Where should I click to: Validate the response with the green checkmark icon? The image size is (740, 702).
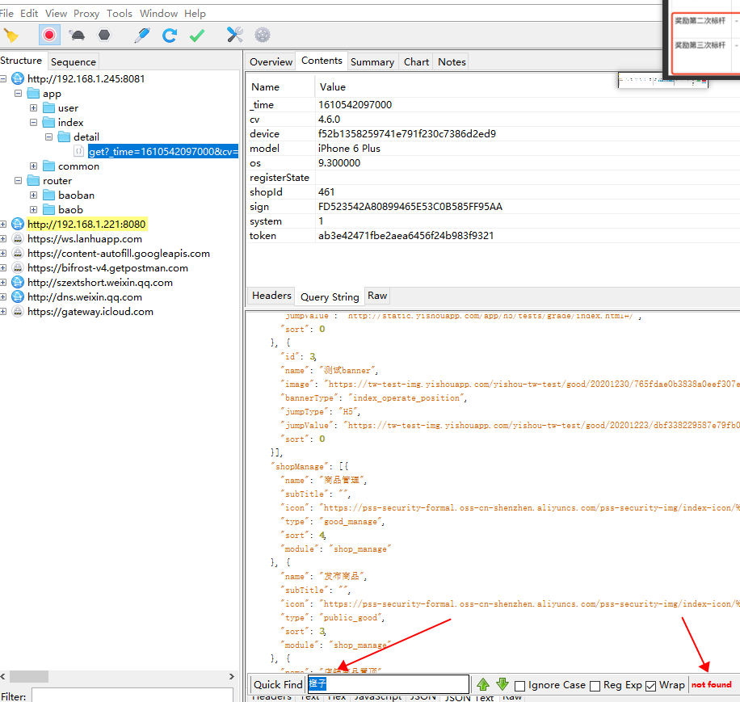point(197,36)
